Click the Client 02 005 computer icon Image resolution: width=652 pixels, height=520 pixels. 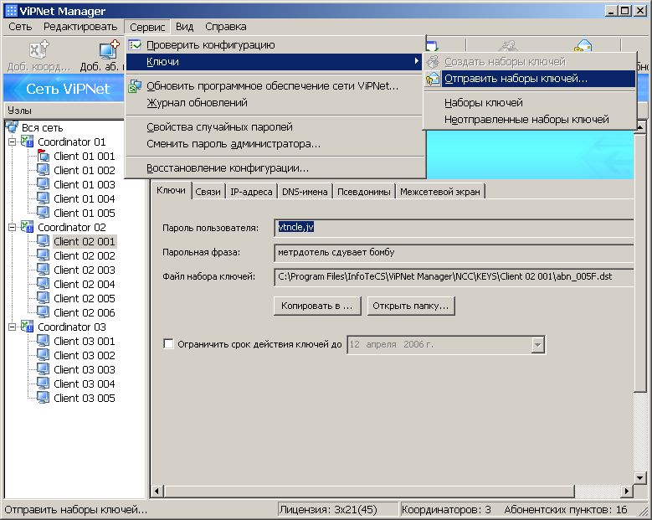pyautogui.click(x=43, y=298)
